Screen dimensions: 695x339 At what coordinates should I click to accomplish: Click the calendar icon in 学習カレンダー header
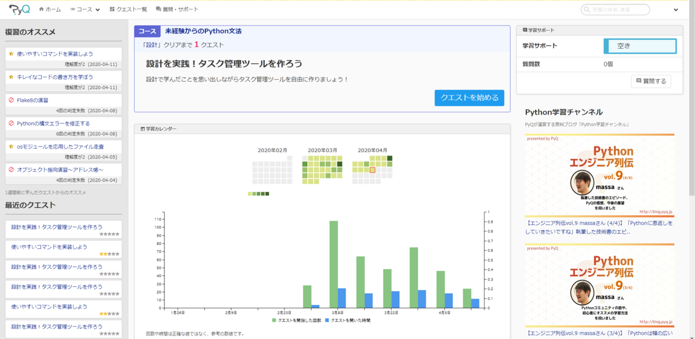pyautogui.click(x=142, y=129)
